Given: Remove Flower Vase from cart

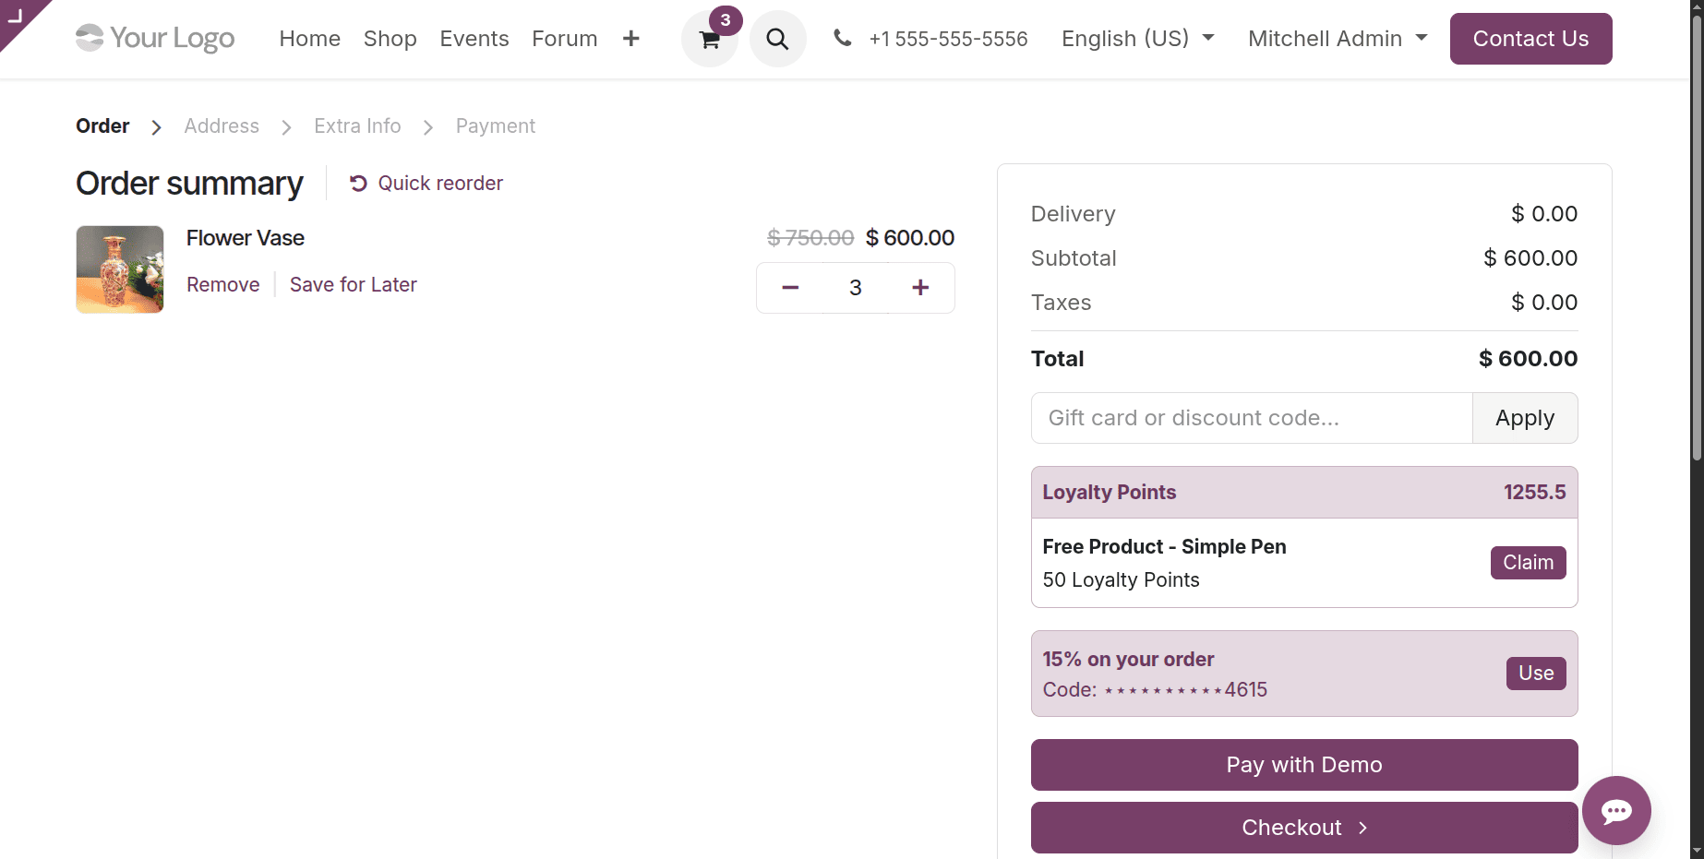Looking at the screenshot, I should tap(223, 285).
